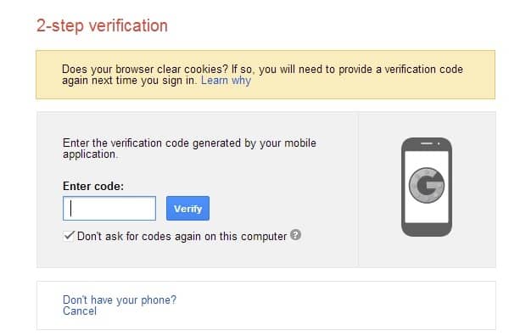Open the Don't have your phone? link
The width and height of the screenshot is (509, 336).
point(120,300)
